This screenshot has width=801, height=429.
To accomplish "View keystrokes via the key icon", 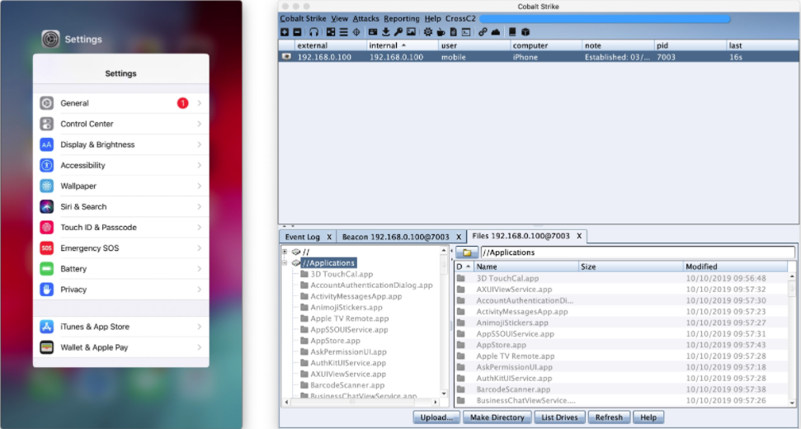I will coord(398,32).
